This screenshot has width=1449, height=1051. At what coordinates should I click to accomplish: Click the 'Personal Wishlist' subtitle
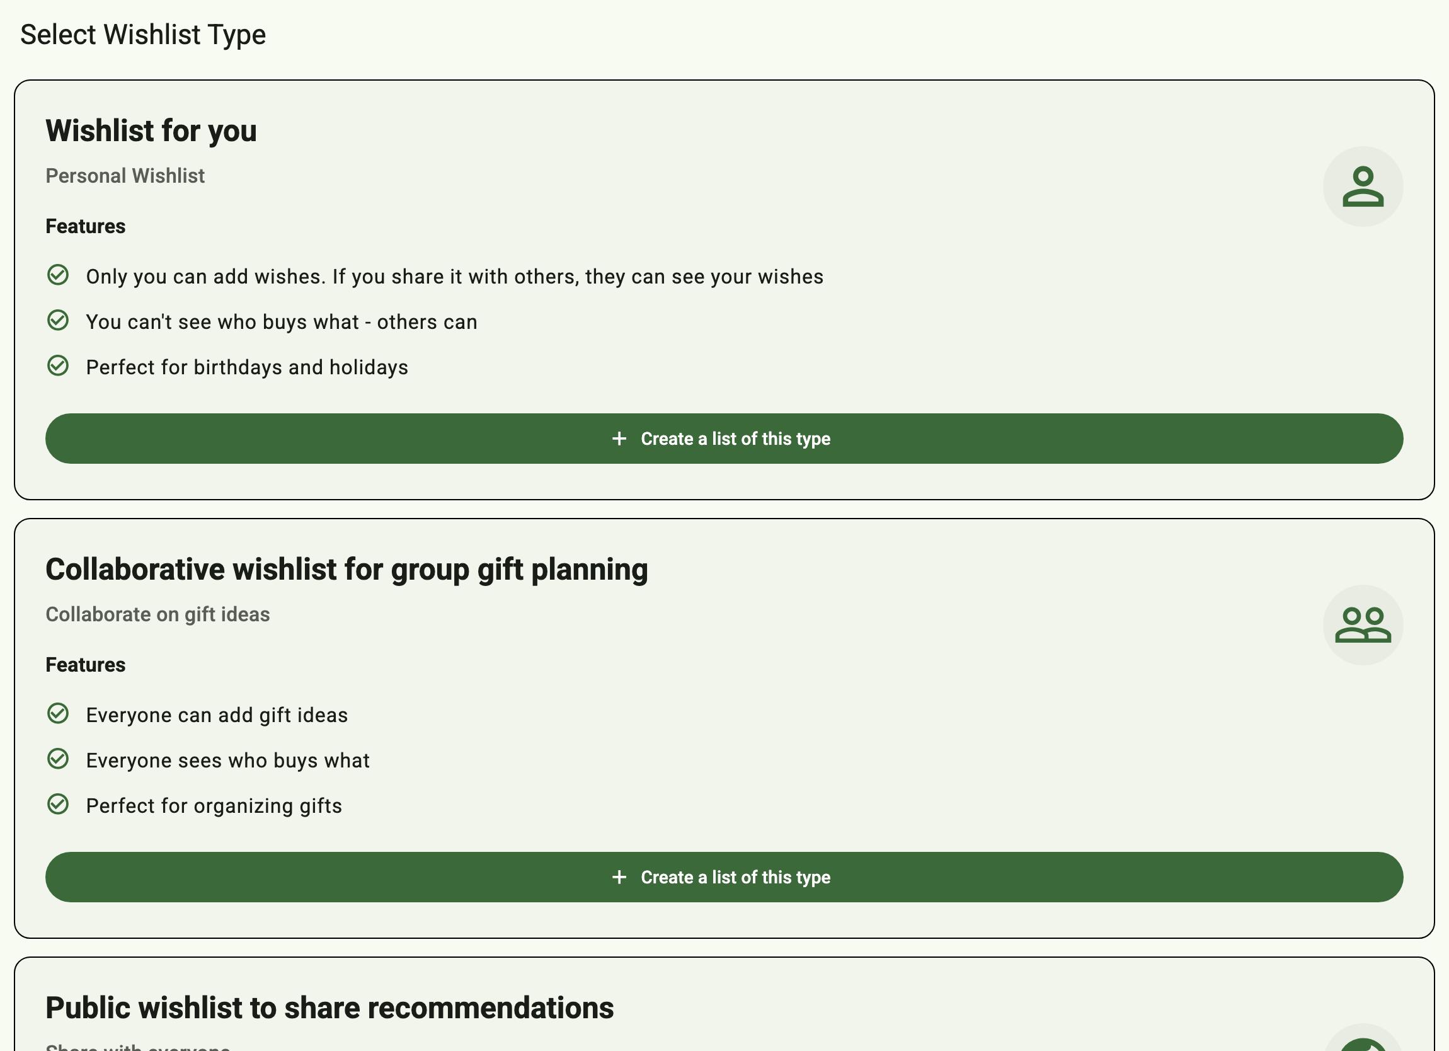pyautogui.click(x=125, y=176)
